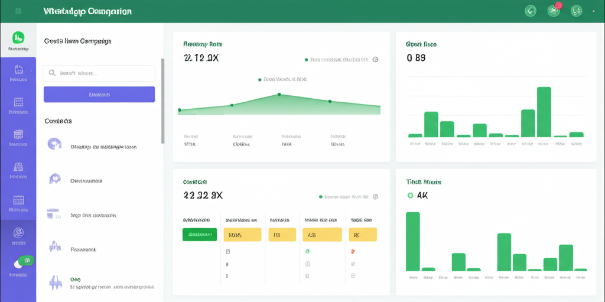Click the yellow "A.S" chip
The width and height of the screenshot is (605, 302).
[322, 235]
